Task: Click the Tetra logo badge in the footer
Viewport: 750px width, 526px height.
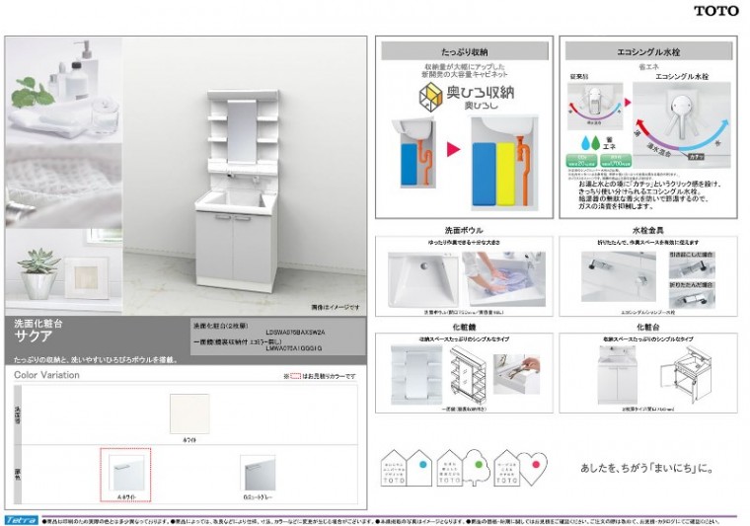Action: click(21, 520)
